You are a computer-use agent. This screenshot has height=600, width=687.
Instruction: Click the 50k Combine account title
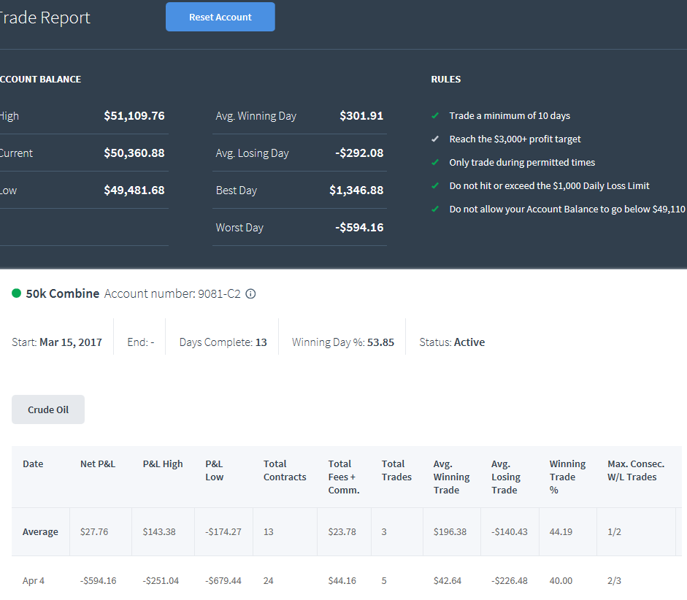point(63,293)
